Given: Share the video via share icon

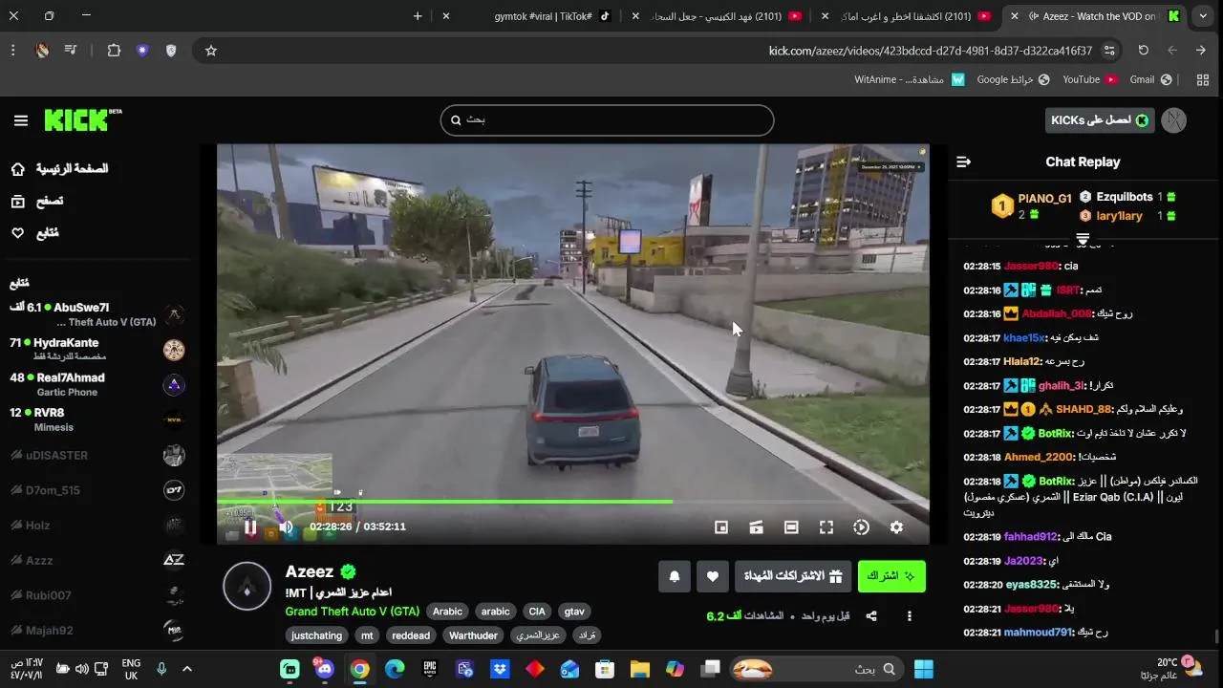Looking at the screenshot, I should click(871, 616).
